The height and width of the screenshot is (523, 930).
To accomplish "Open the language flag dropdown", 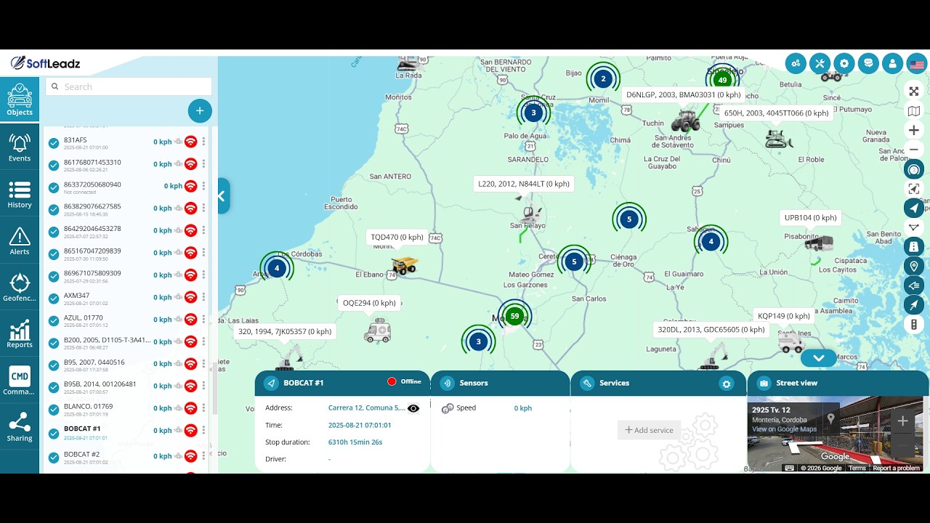I will [916, 63].
